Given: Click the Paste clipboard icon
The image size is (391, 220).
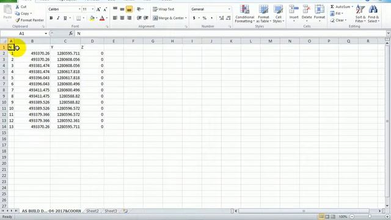Looking at the screenshot, I should point(7,10).
